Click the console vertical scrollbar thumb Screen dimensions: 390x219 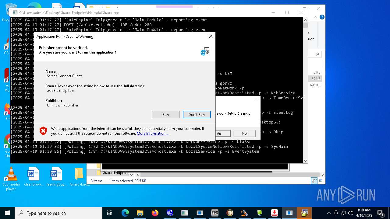click(x=305, y=25)
